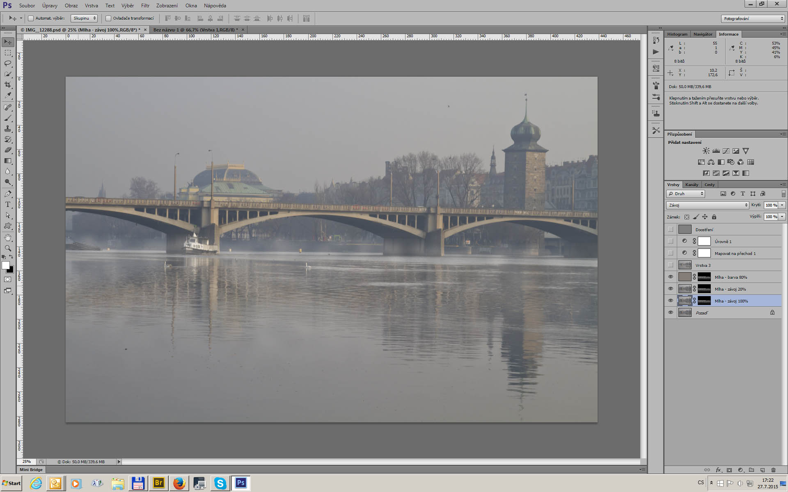Select the Eyedropper tool
Image resolution: width=788 pixels, height=492 pixels.
click(8, 96)
